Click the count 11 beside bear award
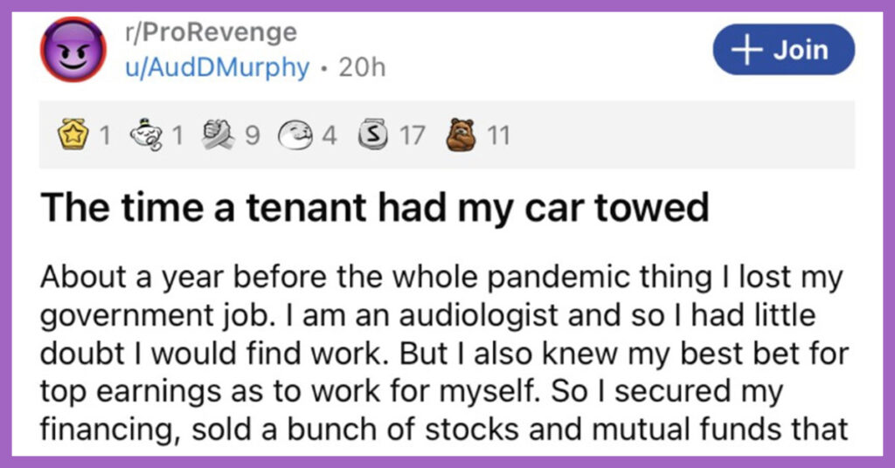The height and width of the screenshot is (468, 895). [498, 136]
